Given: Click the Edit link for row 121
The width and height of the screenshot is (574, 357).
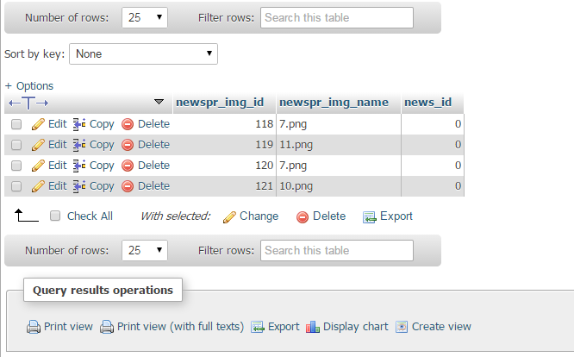Looking at the screenshot, I should point(58,186).
